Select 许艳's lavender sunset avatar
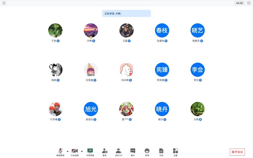Viewport: 253px width, 158px height. (91, 30)
